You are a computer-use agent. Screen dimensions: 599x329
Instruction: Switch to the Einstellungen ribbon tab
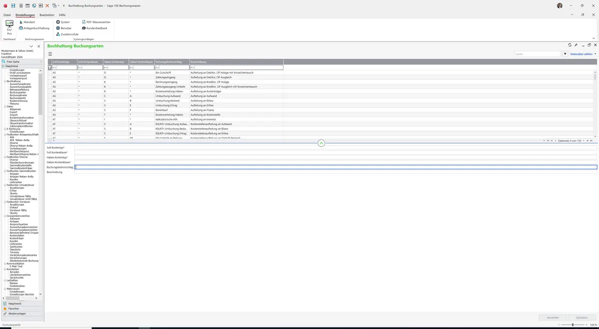[x=25, y=15]
